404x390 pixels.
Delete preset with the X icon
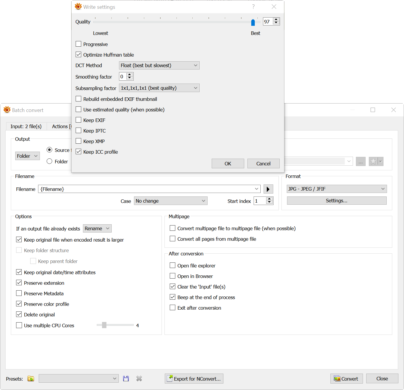139,379
